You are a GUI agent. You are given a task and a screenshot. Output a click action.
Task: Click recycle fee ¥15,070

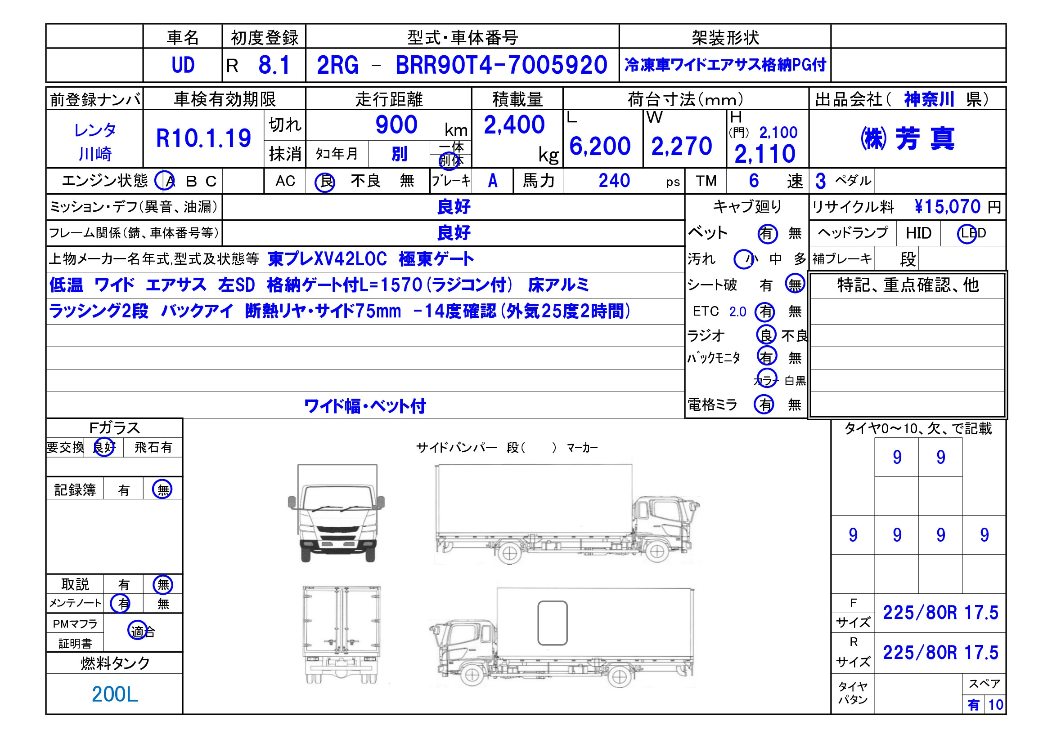pyautogui.click(x=948, y=207)
